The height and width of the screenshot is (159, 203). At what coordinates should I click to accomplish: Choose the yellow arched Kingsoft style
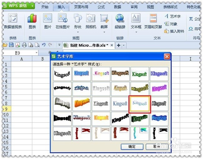(140, 89)
